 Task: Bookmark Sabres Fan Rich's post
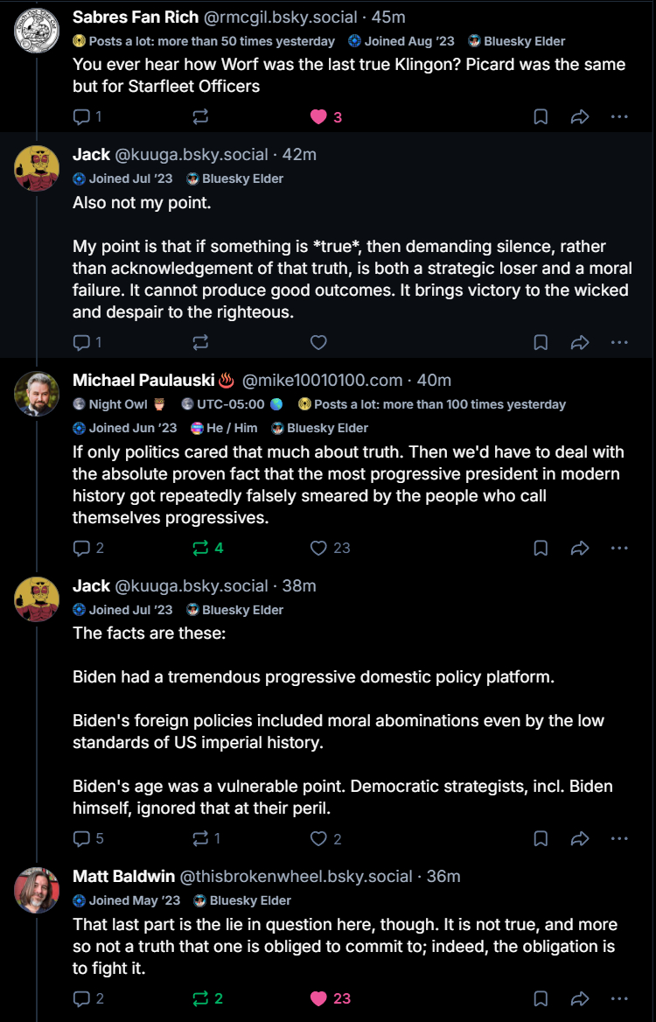click(x=541, y=117)
